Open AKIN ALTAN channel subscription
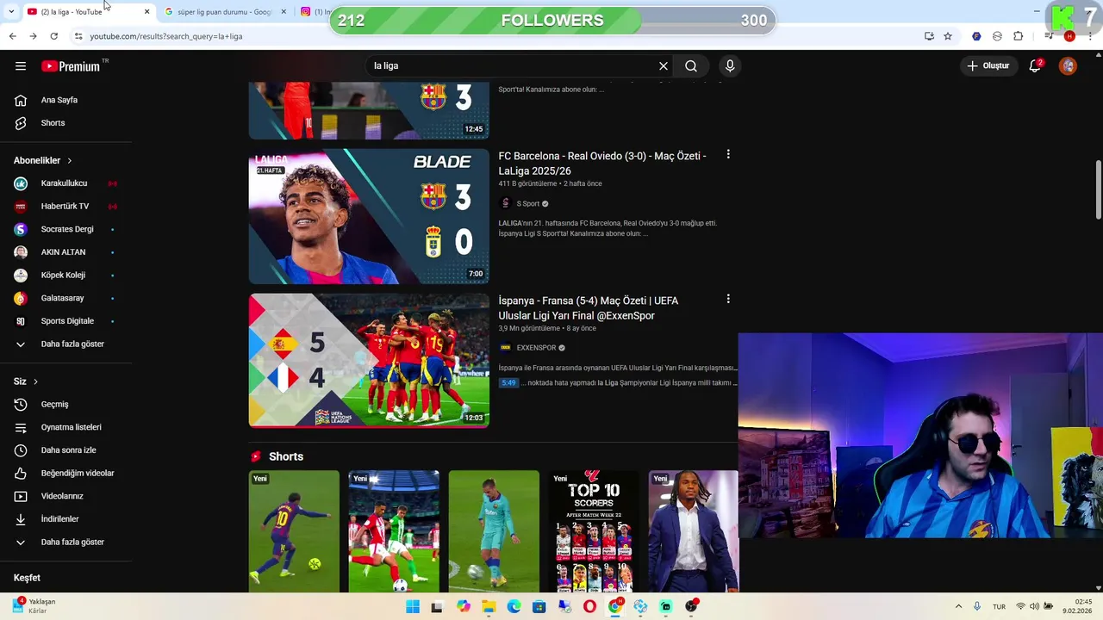The width and height of the screenshot is (1103, 620). 65,252
